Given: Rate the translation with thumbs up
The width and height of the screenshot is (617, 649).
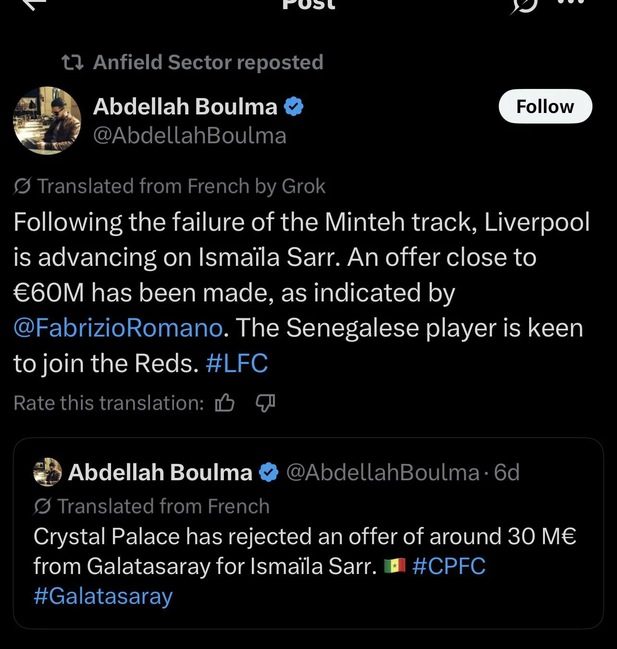Looking at the screenshot, I should click(x=224, y=403).
